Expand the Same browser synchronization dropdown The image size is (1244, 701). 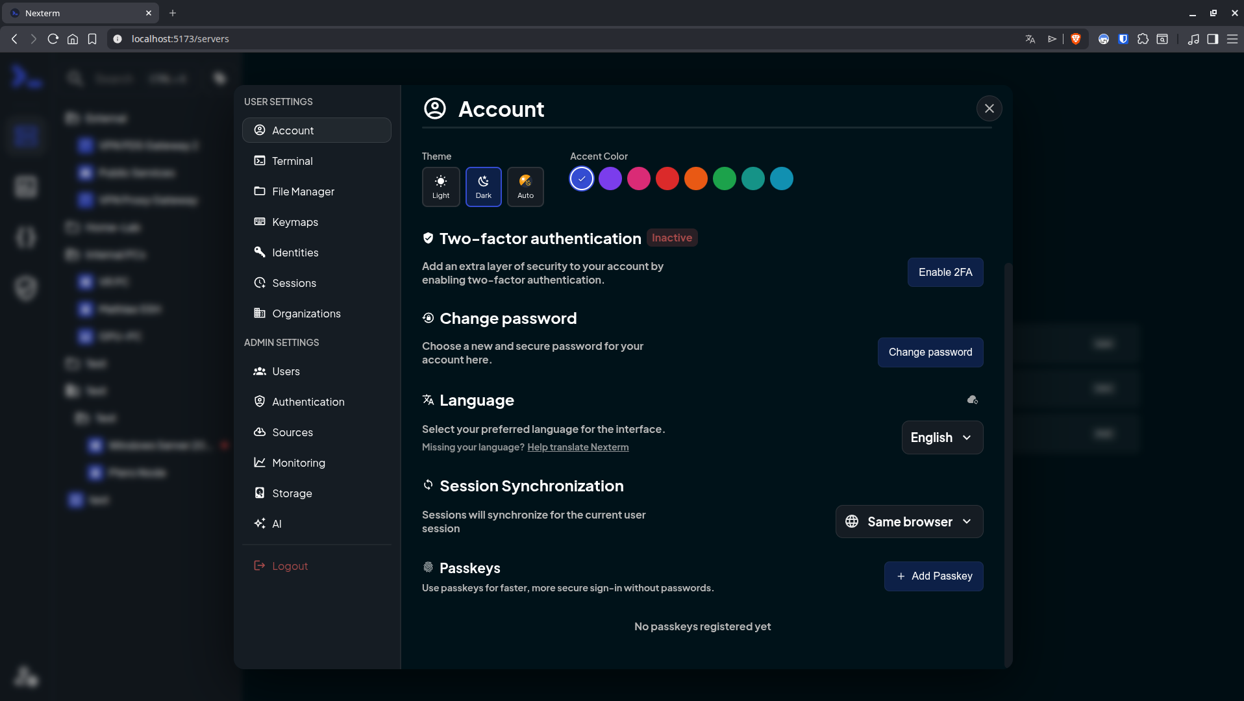[x=909, y=522]
